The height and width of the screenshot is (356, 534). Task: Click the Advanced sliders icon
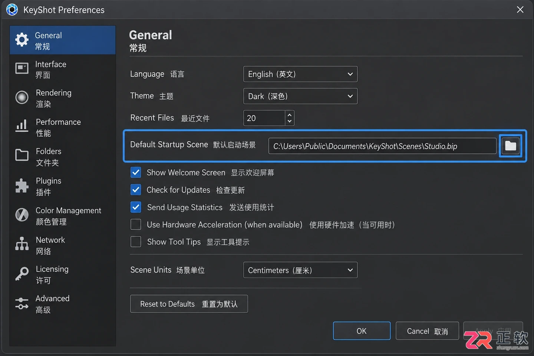click(x=22, y=303)
